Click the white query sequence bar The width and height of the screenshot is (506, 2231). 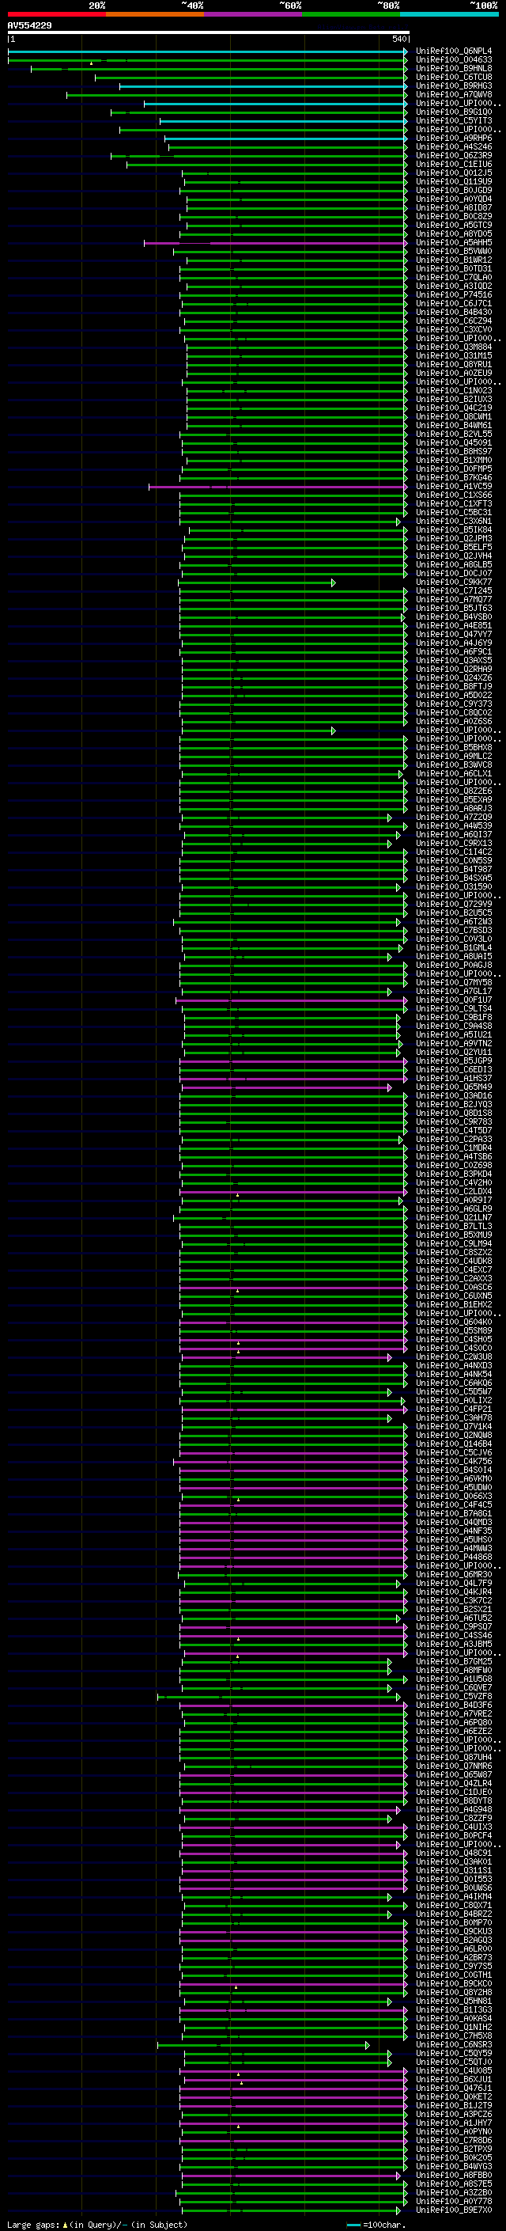tap(208, 32)
